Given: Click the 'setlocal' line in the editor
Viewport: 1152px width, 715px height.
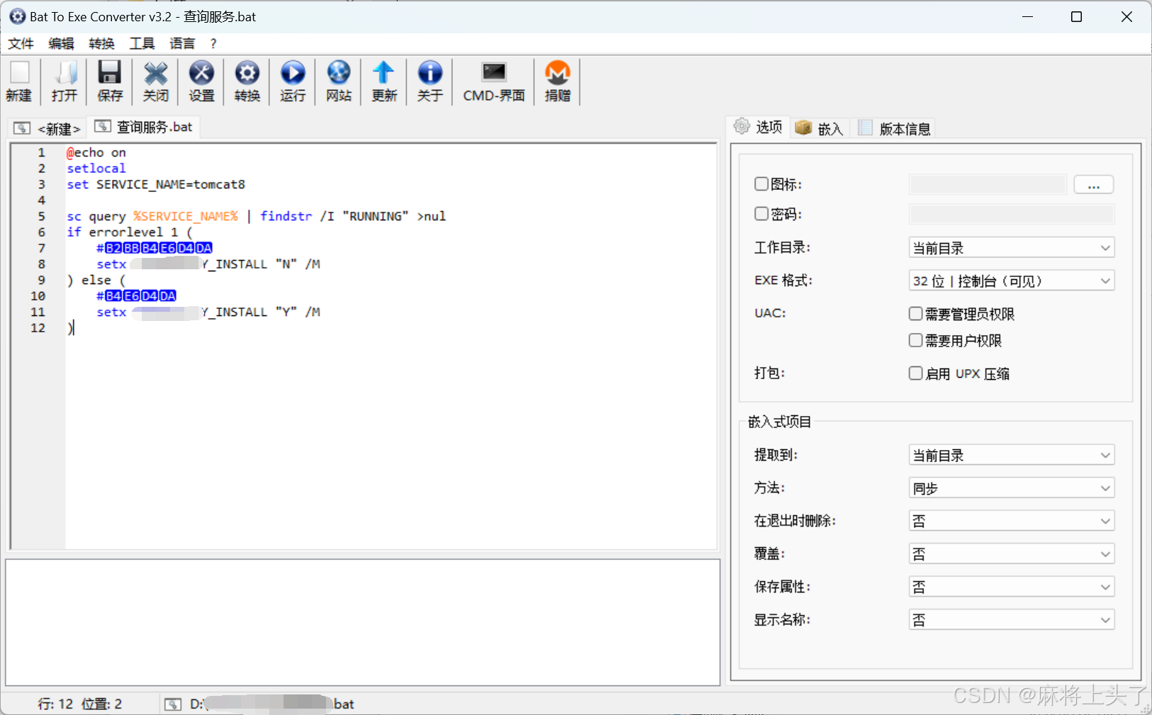Looking at the screenshot, I should (x=96, y=168).
